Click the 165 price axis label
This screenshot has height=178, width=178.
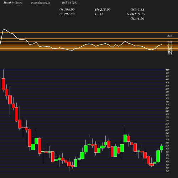point(167,158)
